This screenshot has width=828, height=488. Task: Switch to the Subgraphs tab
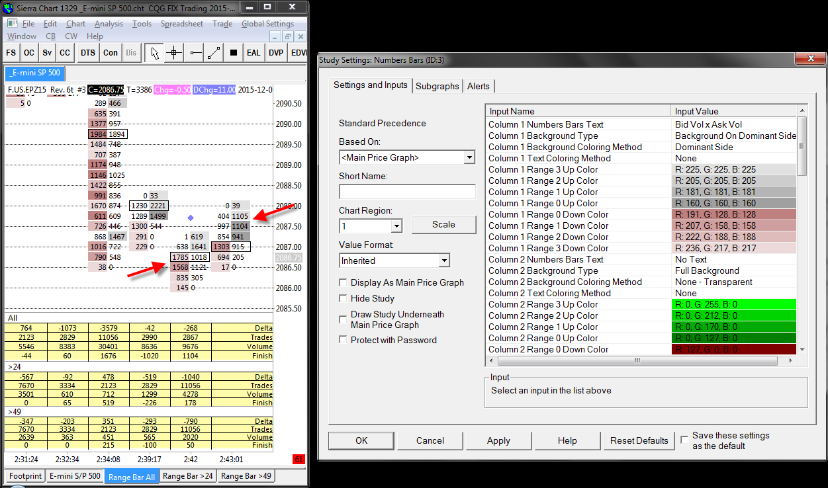click(437, 86)
